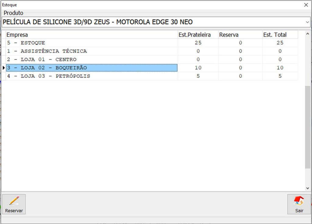Close the Estoque window

tap(306, 5)
